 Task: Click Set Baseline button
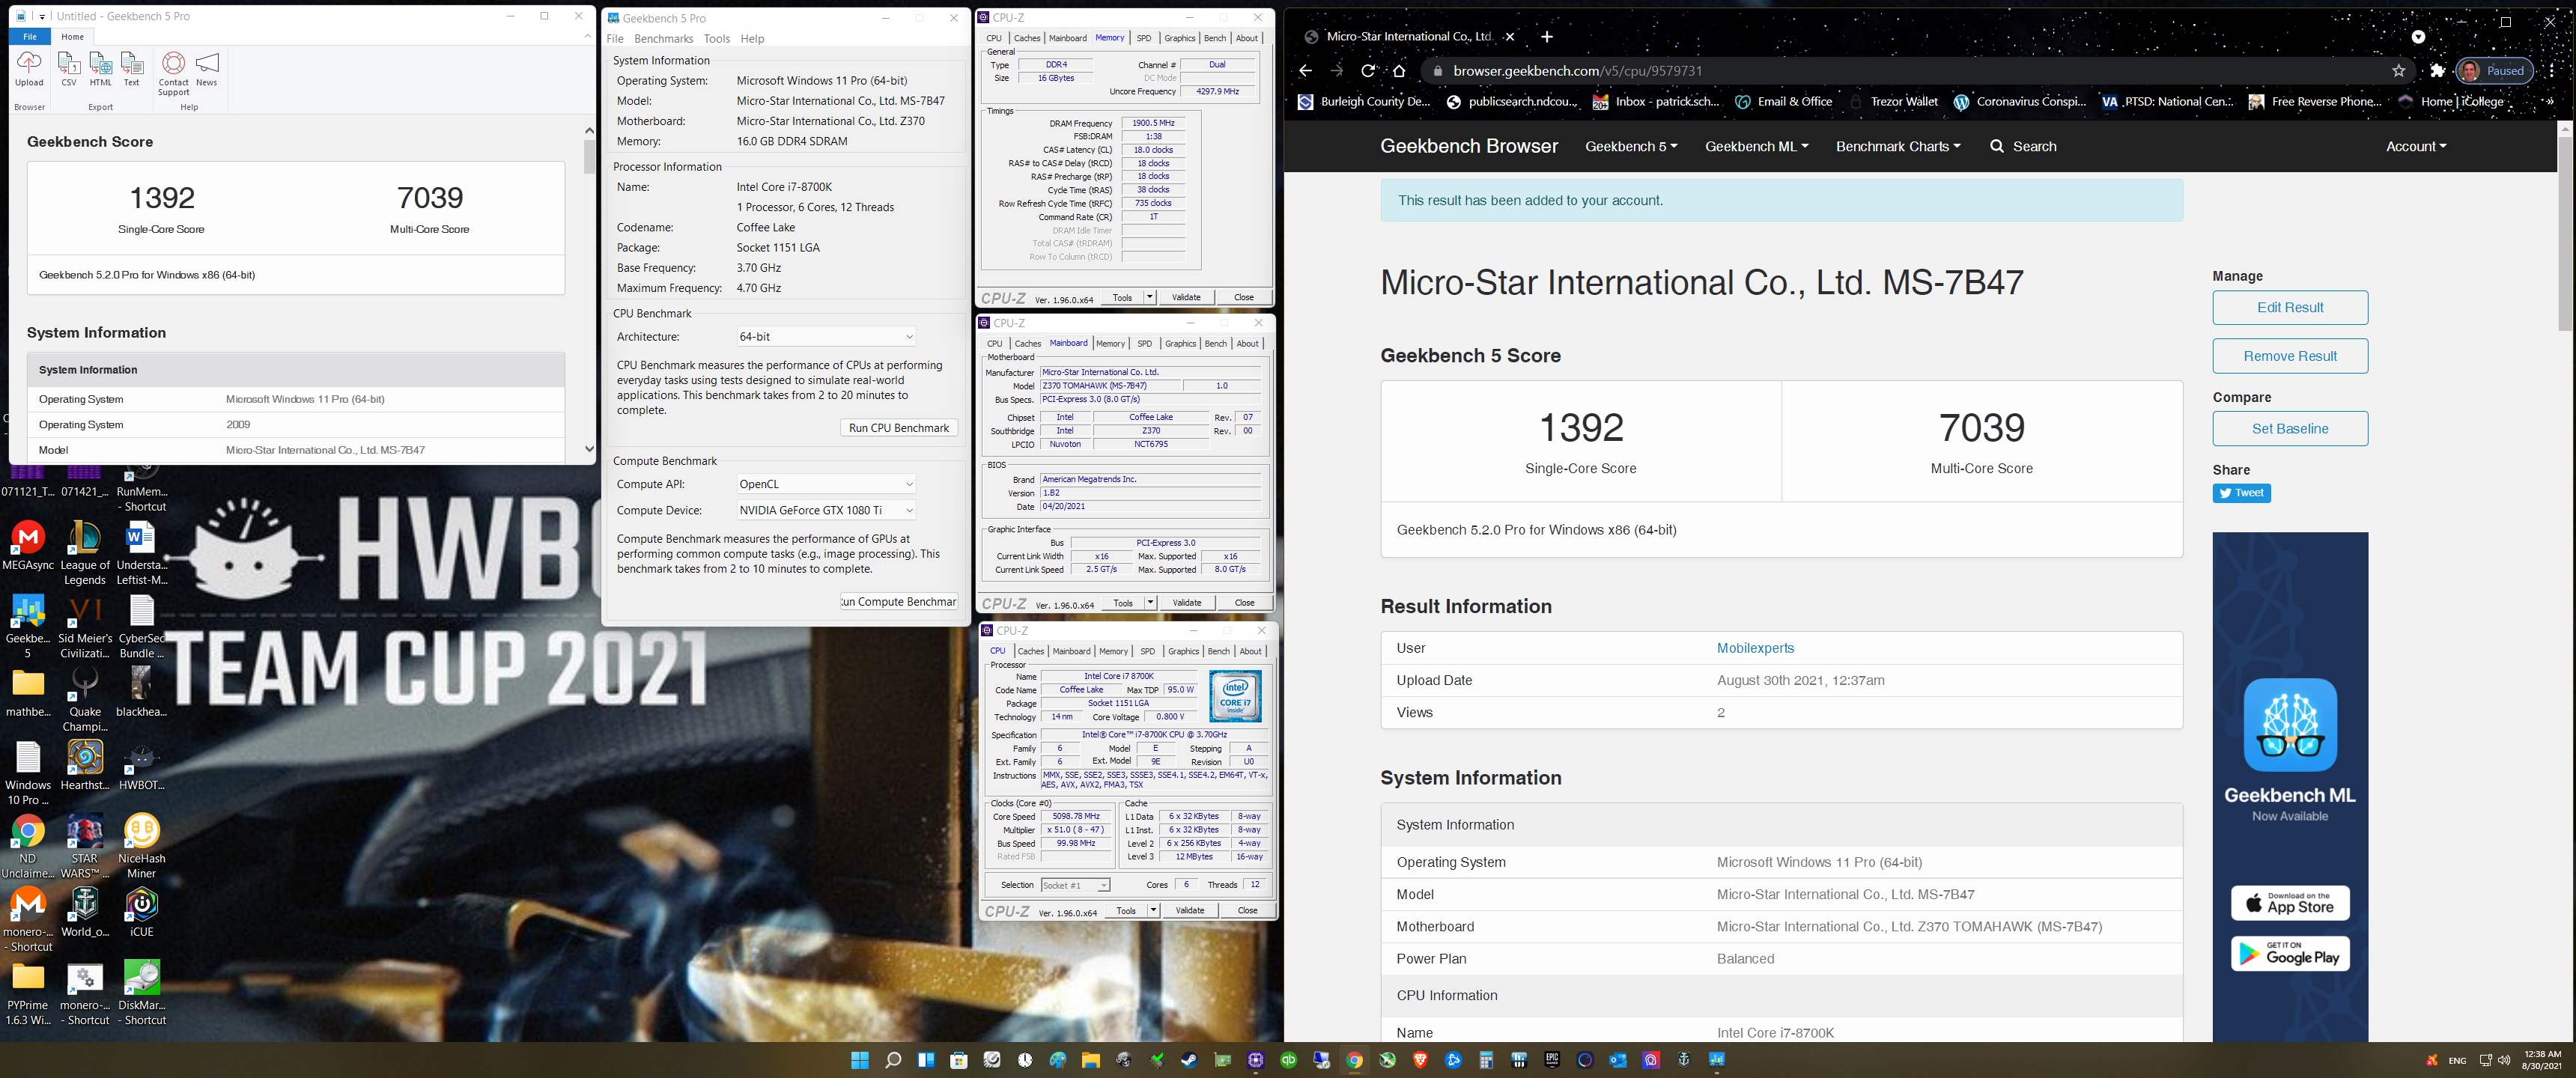(x=2290, y=429)
